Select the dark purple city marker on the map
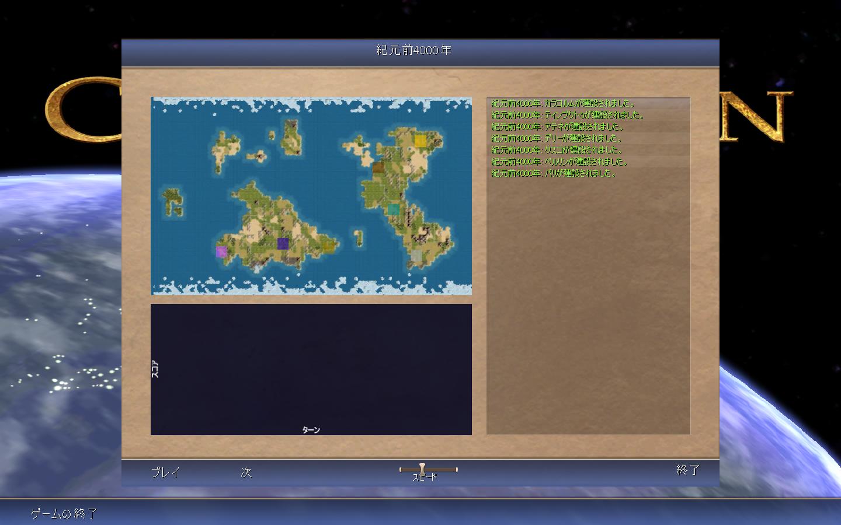The width and height of the screenshot is (841, 525). pyautogui.click(x=283, y=243)
